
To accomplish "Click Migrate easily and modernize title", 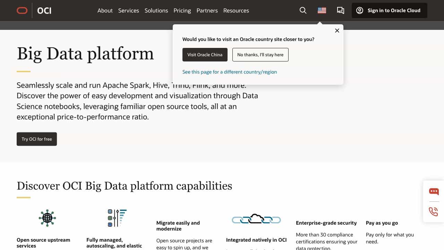I will point(178,226).
